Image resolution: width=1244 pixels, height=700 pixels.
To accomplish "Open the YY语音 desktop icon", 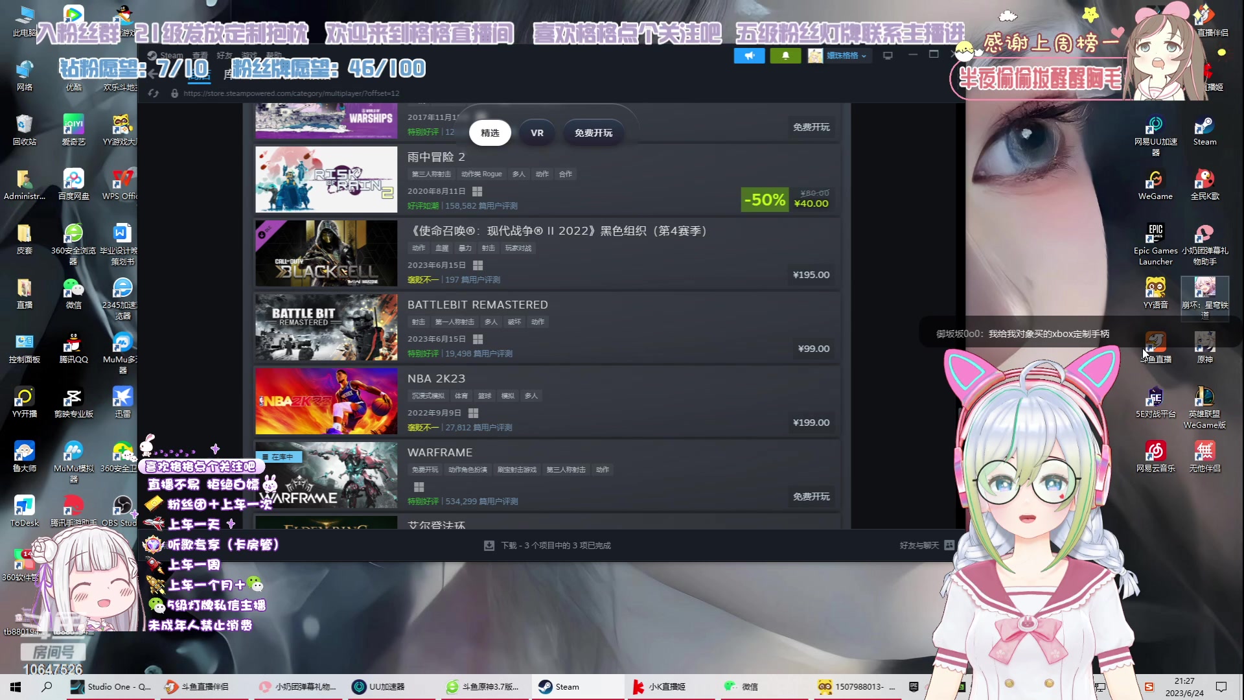I will point(1155,294).
